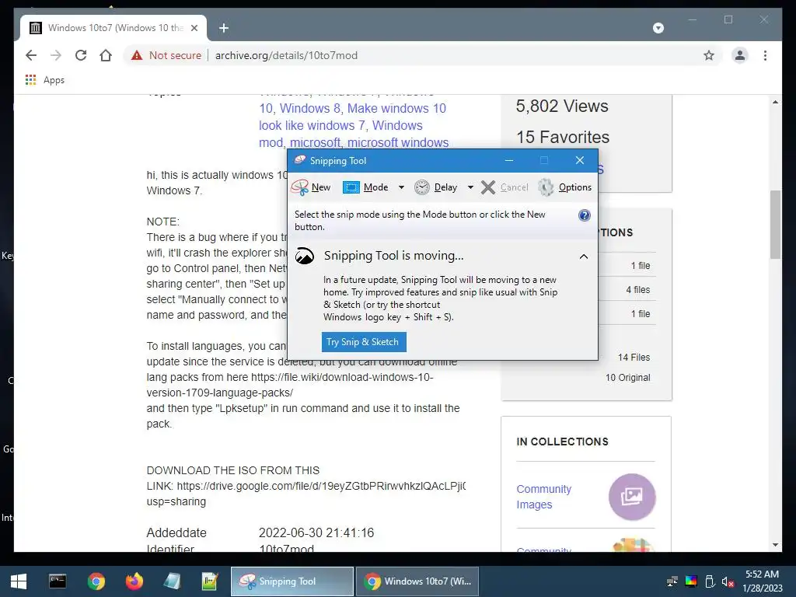796x597 pixels.
Task: Switch to Windows 10to7 Chrome taskbar button
Action: pyautogui.click(x=417, y=581)
